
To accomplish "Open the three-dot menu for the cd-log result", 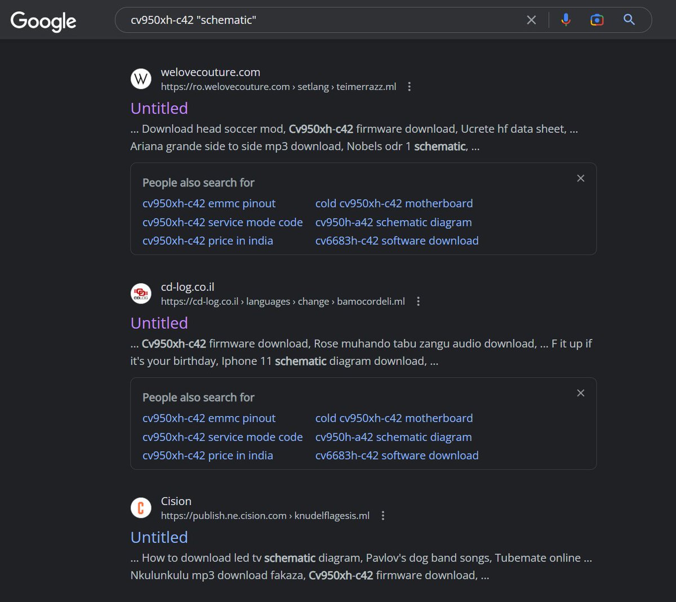I will (418, 301).
